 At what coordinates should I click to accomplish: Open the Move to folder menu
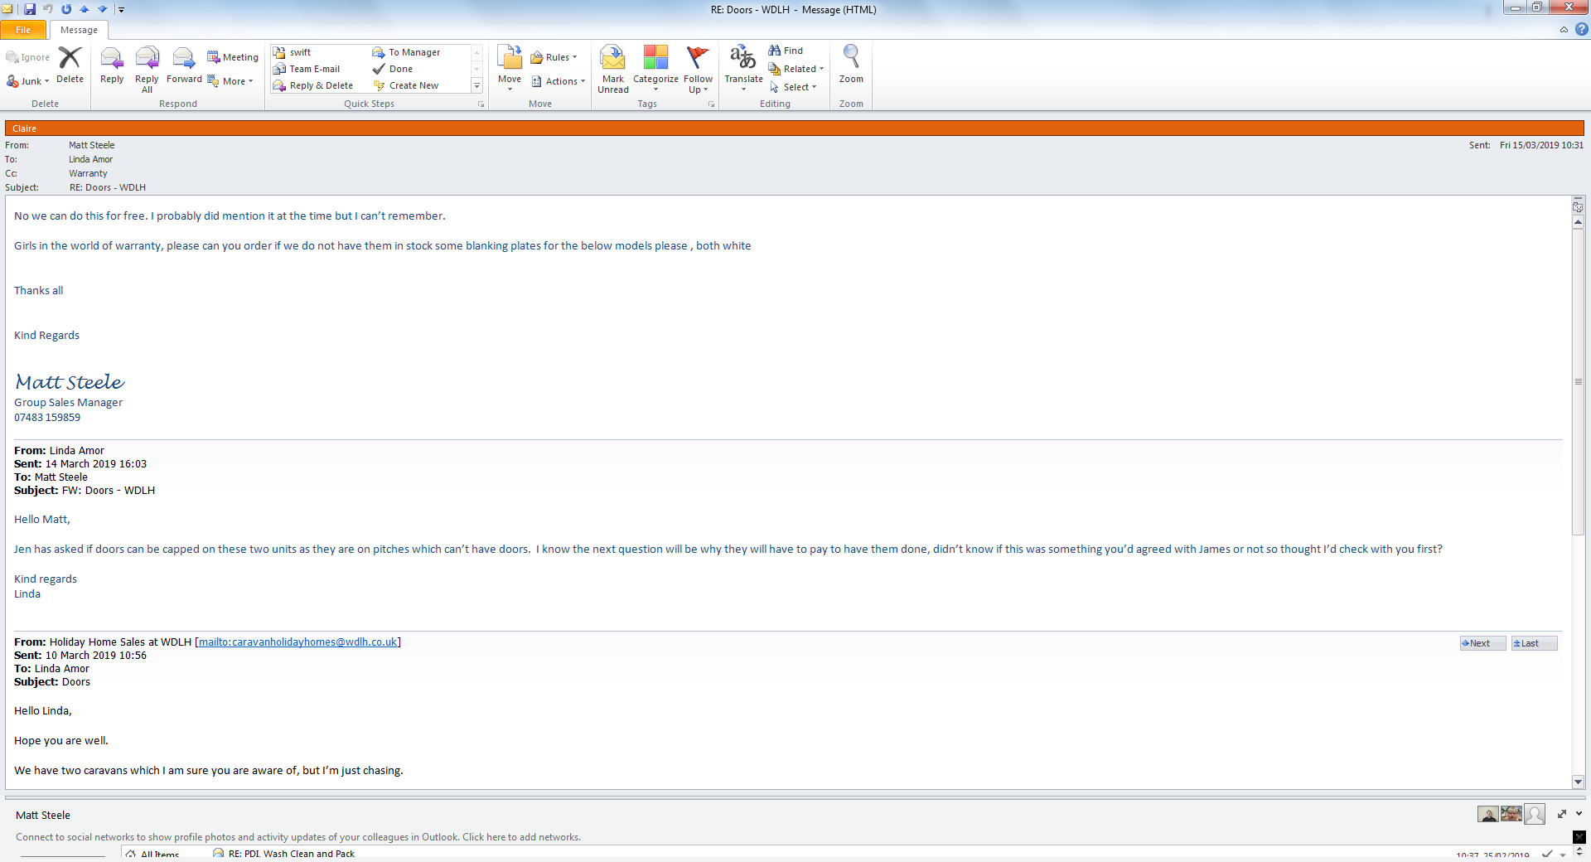[x=510, y=68]
